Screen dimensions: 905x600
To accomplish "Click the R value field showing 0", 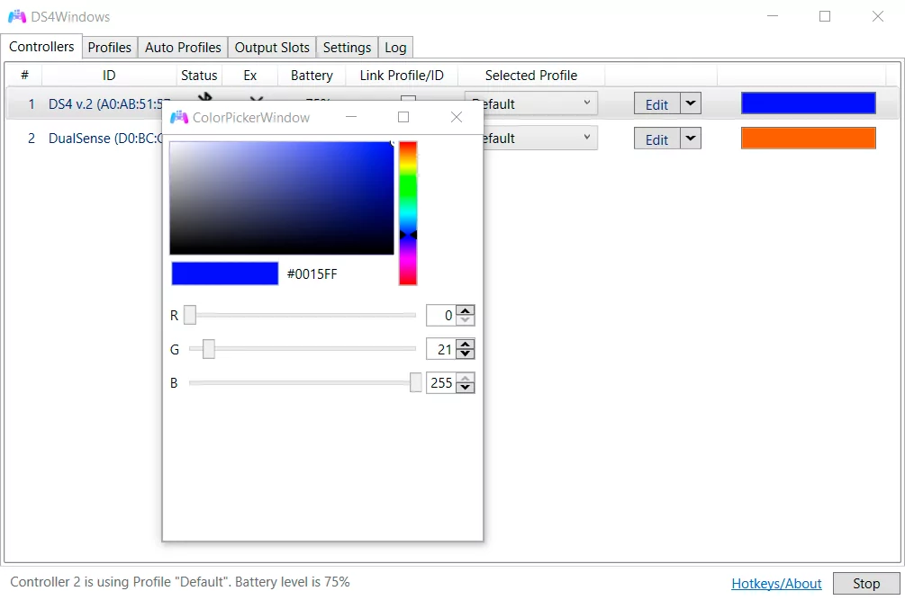I will point(441,315).
